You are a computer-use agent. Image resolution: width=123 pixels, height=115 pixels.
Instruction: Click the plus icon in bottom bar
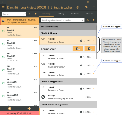click(x=29, y=109)
